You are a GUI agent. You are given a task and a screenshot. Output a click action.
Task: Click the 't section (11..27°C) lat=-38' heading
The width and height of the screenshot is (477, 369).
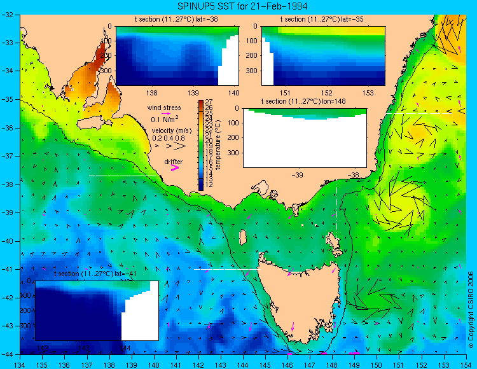(176, 20)
